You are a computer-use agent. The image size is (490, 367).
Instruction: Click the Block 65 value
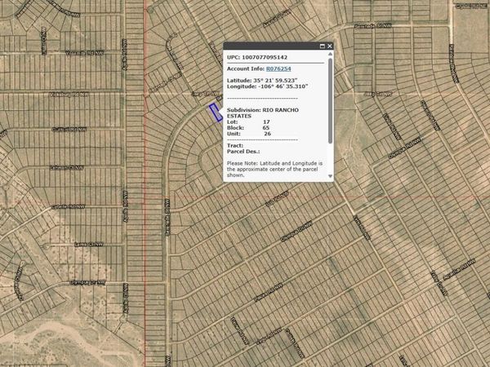pos(266,128)
